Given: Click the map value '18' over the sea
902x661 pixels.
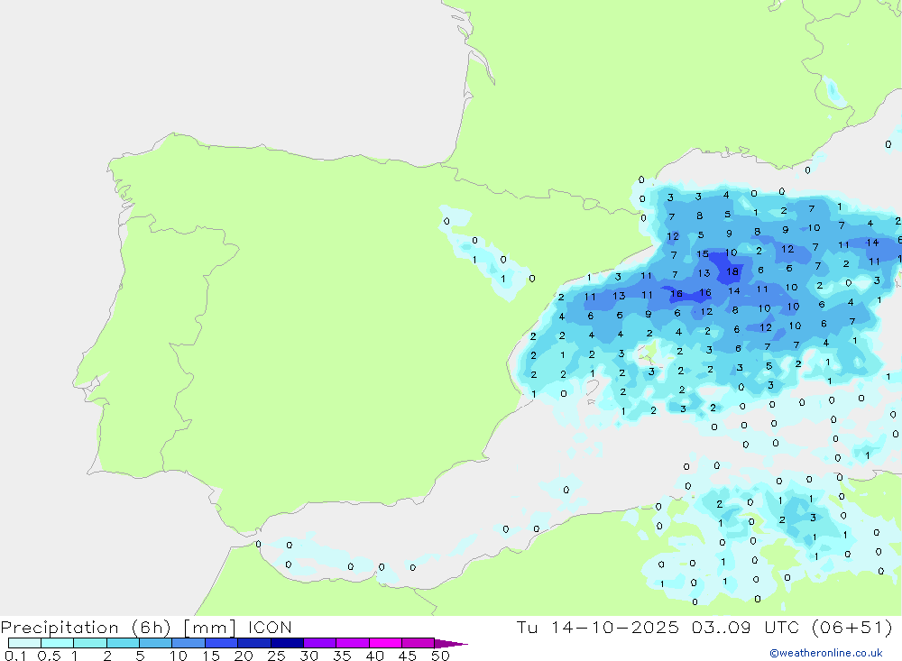Looking at the screenshot, I should (732, 271).
